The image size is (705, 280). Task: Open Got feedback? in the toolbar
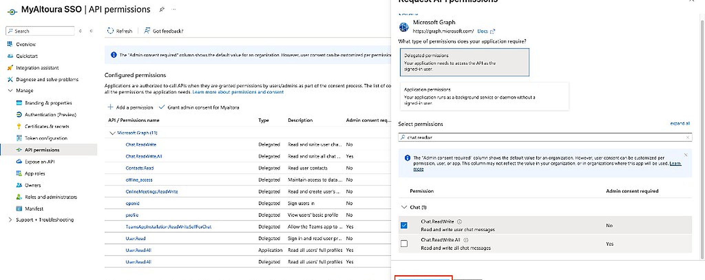coord(164,31)
